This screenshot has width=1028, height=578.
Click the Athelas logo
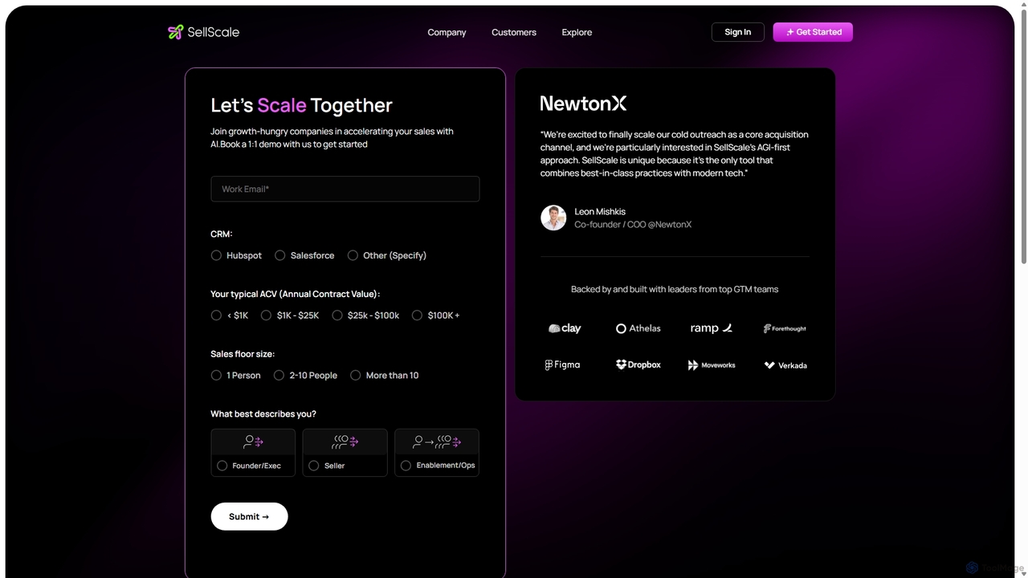[x=638, y=328]
